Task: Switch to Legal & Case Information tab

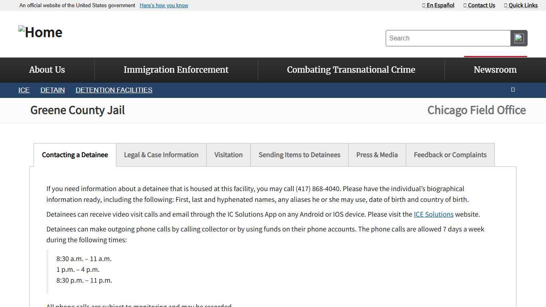Action: pos(161,155)
